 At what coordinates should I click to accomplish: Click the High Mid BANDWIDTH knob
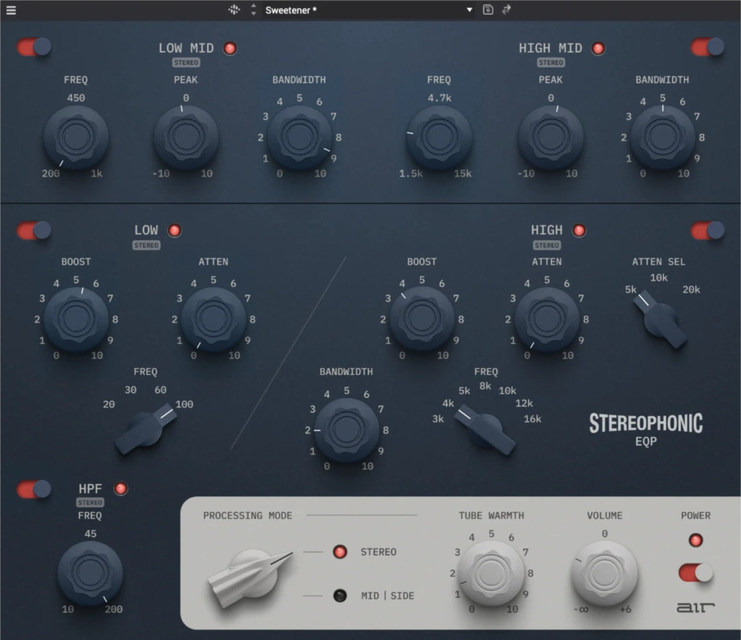click(663, 137)
